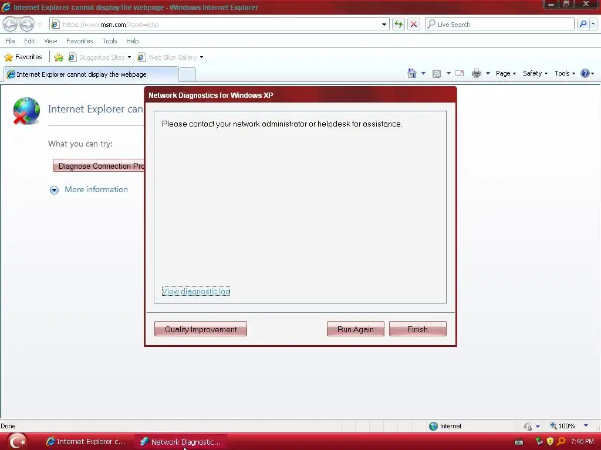
Task: Open Favorites center star button
Action: [23, 57]
